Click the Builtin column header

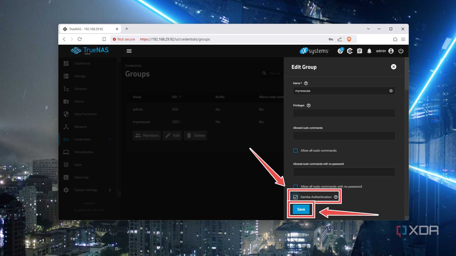point(220,97)
